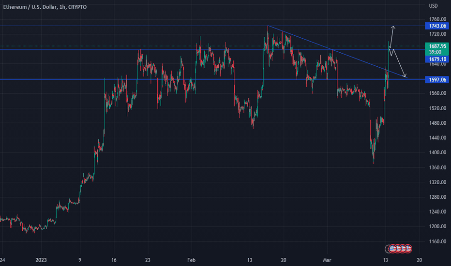Click the 9 date label on time axis

[80, 260]
